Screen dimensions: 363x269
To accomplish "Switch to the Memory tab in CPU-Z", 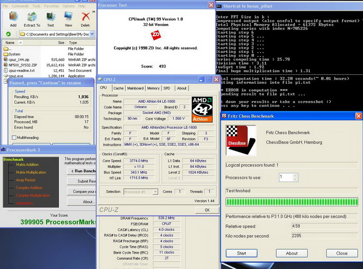I will click(153, 88).
